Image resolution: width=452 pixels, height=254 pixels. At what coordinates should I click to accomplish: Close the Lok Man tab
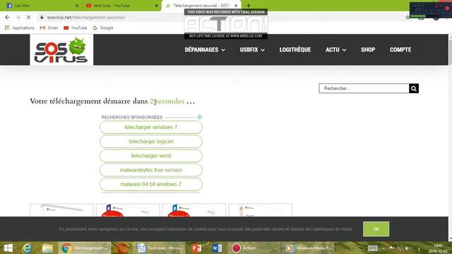click(77, 6)
